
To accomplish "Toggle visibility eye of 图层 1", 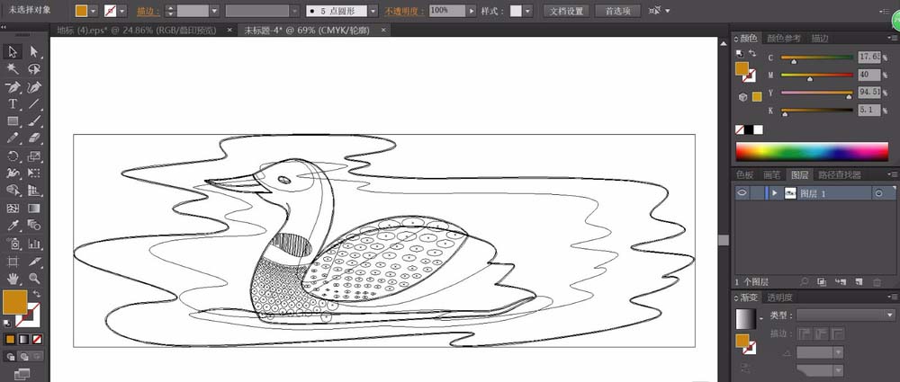I will point(742,193).
